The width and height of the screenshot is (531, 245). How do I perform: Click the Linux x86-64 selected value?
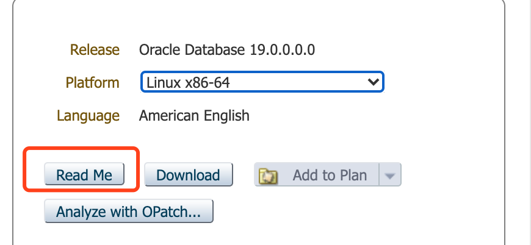coord(188,82)
